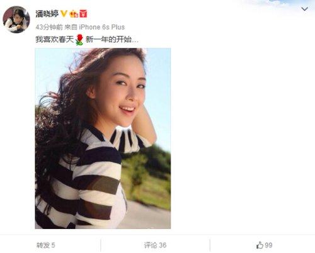Expand the post options chevron menu
The image size is (315, 253).
pyautogui.click(x=305, y=9)
